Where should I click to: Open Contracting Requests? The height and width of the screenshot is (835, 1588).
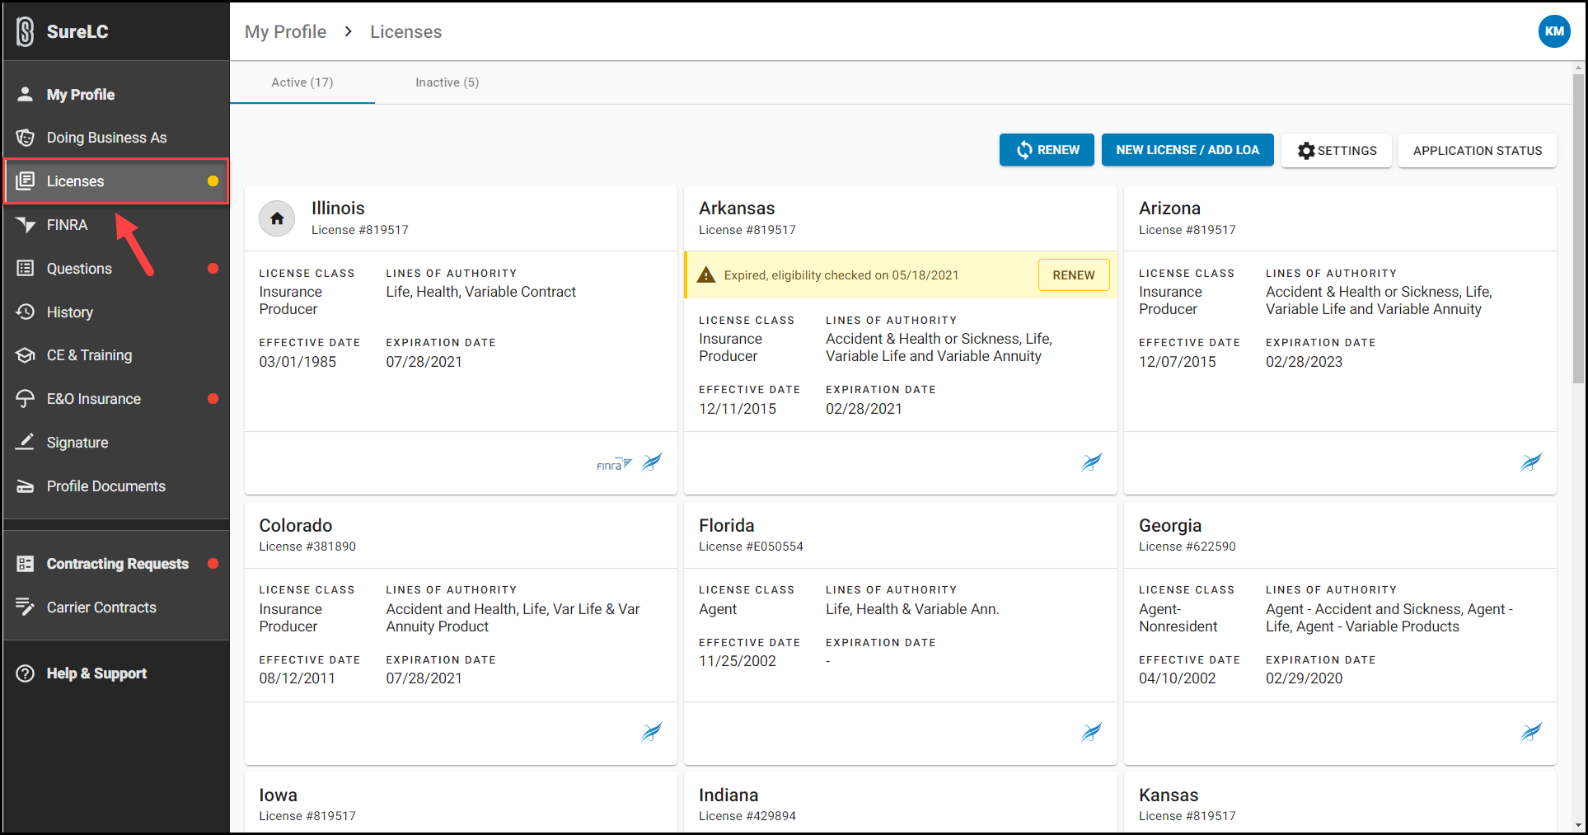click(116, 564)
